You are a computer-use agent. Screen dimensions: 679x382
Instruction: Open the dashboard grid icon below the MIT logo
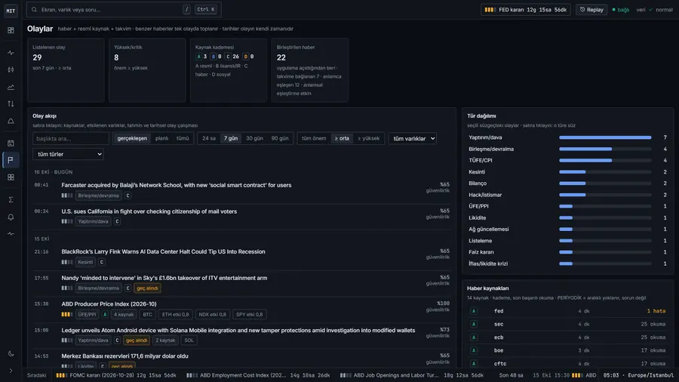pyautogui.click(x=11, y=30)
